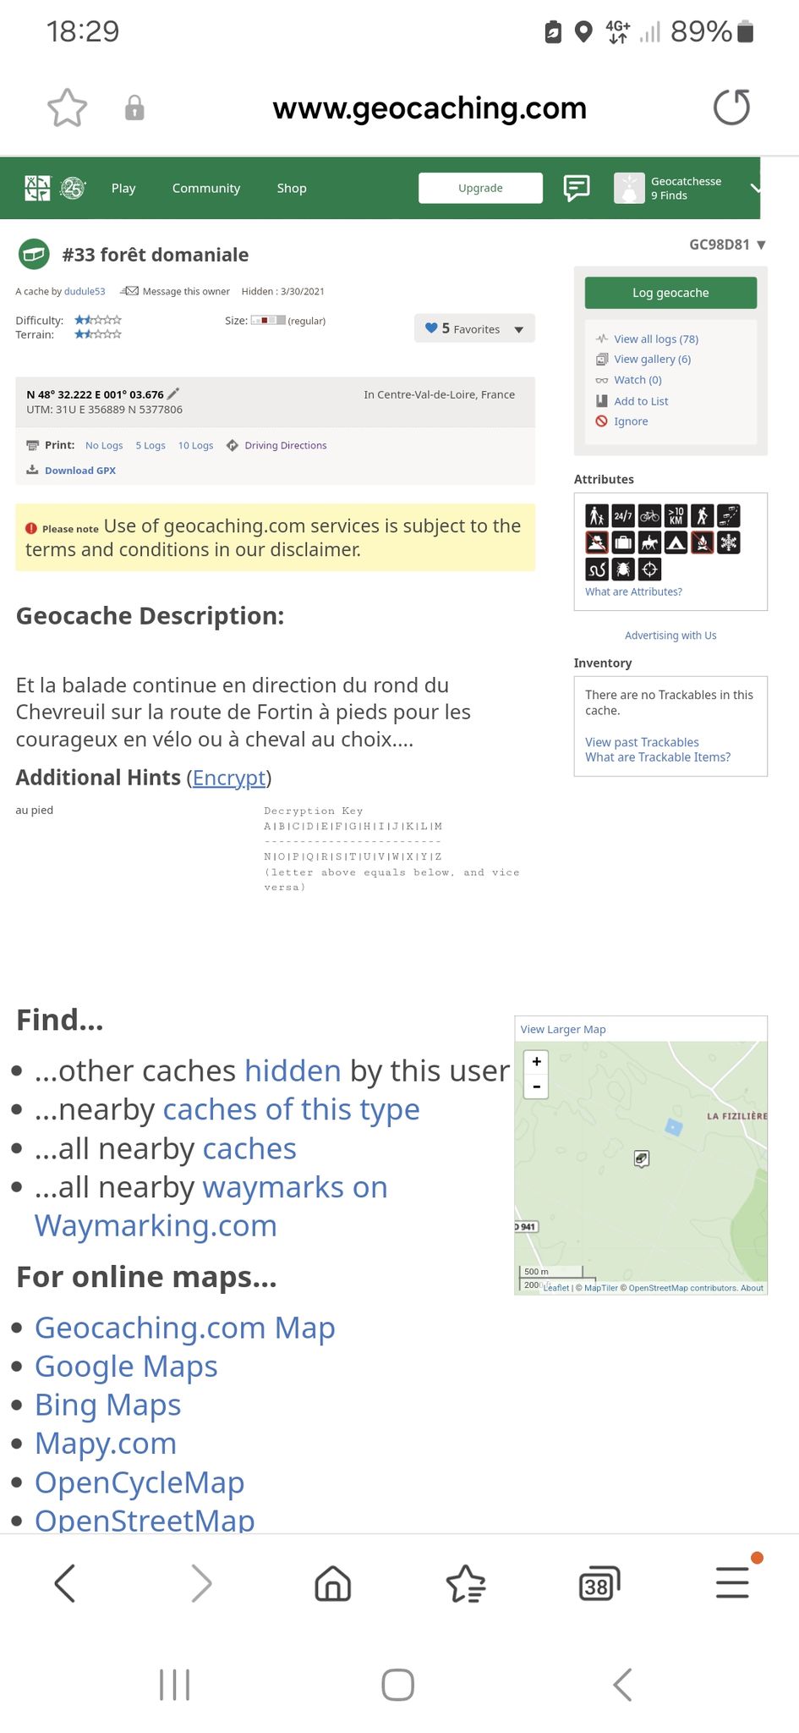
Task: Open the browser home icon
Action: 332,1583
